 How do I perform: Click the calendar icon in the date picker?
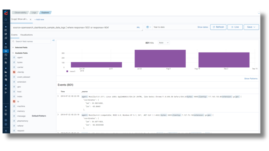pos(148,27)
